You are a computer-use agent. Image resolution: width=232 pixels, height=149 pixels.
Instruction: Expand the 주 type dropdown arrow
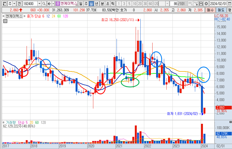[14, 4]
